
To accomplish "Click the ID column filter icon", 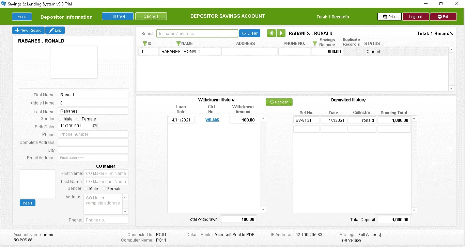I will [145, 44].
